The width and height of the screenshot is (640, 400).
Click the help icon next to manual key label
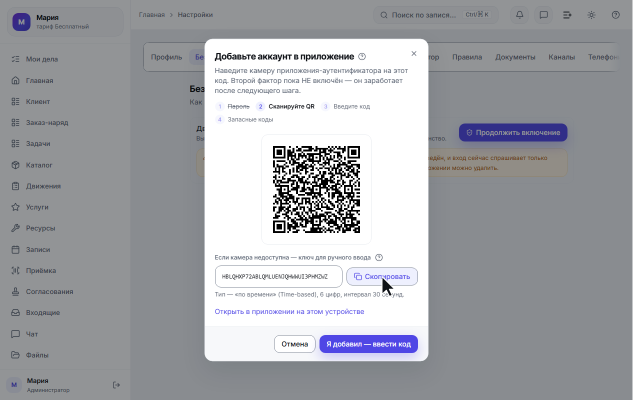click(379, 257)
